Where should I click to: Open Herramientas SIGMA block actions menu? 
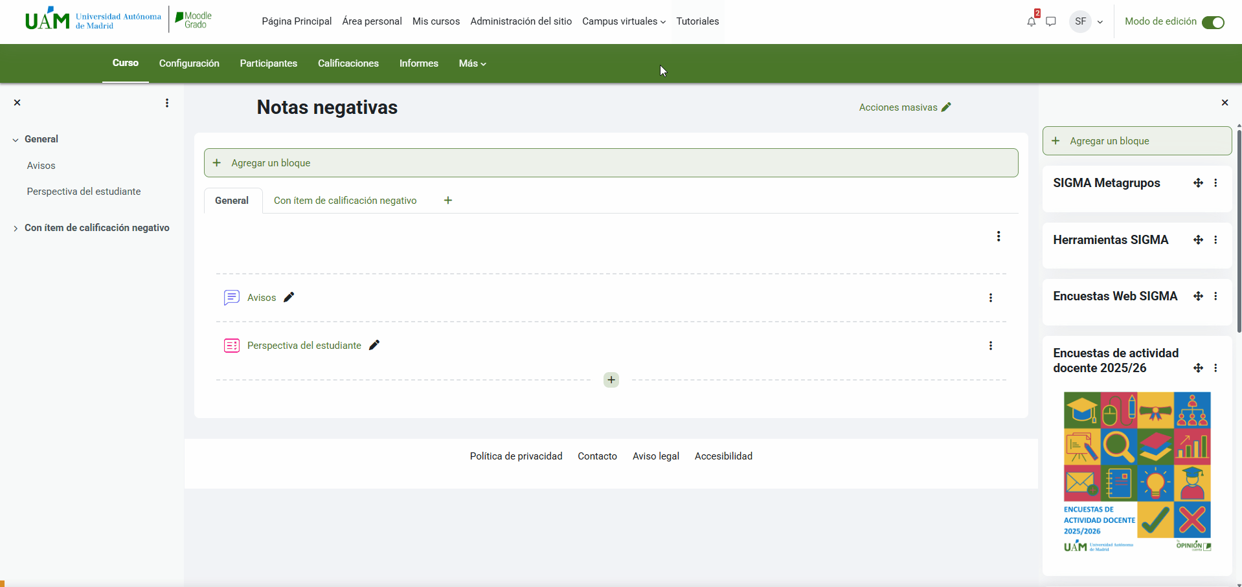(1215, 240)
